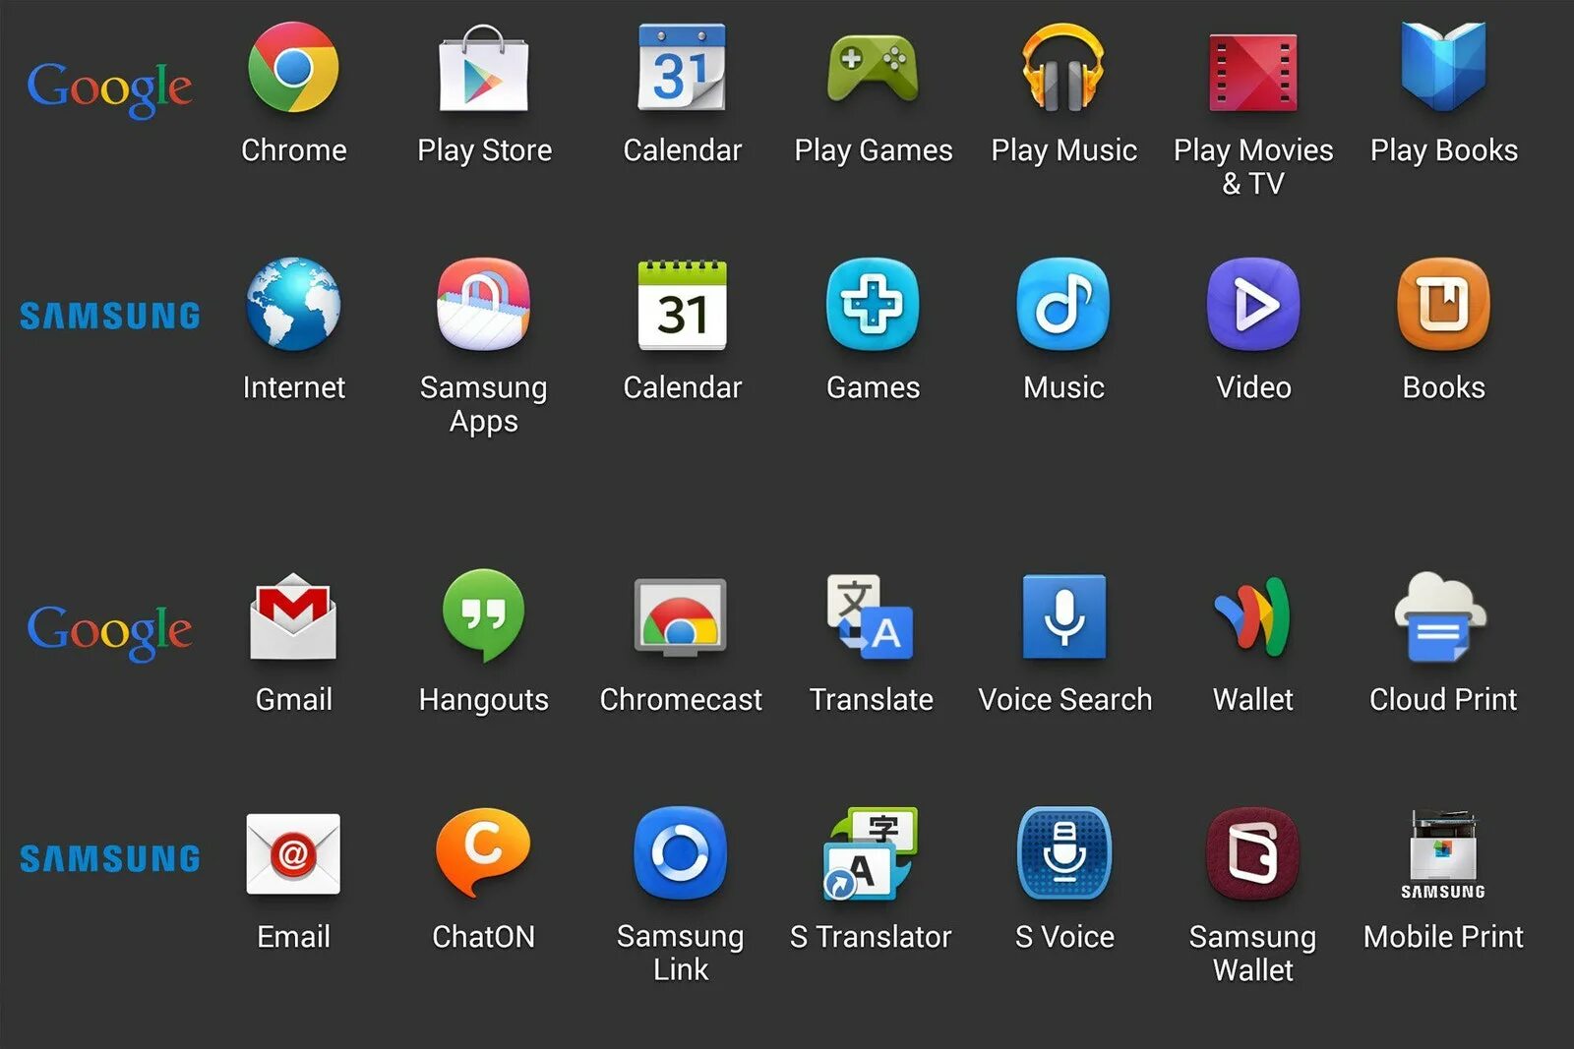Click the "Translate" label
The height and width of the screenshot is (1049, 1574).
tap(871, 700)
